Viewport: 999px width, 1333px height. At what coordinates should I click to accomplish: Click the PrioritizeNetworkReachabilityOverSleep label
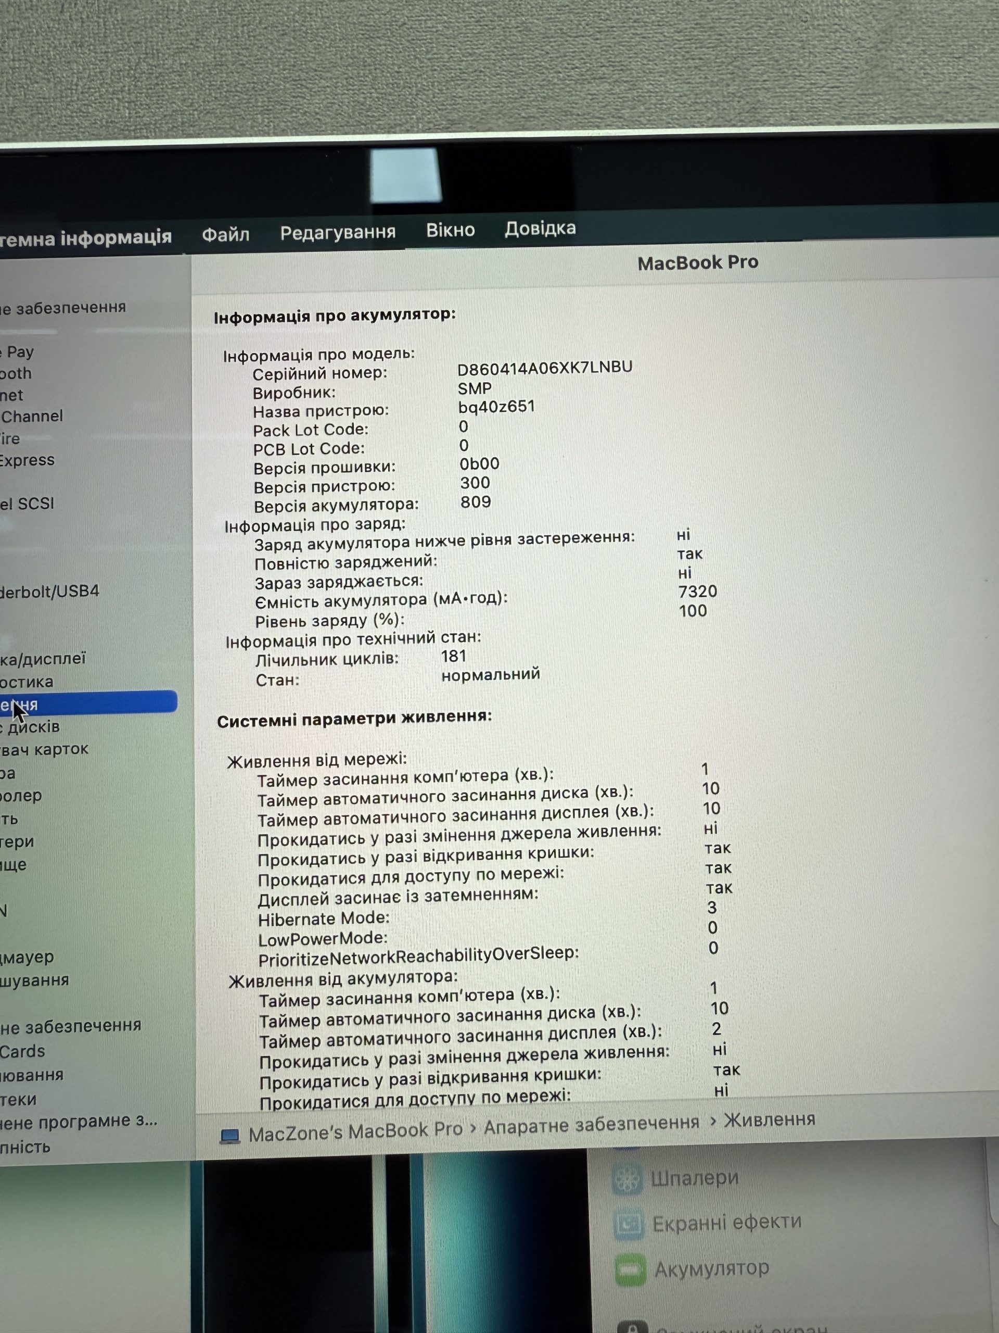[x=418, y=957]
